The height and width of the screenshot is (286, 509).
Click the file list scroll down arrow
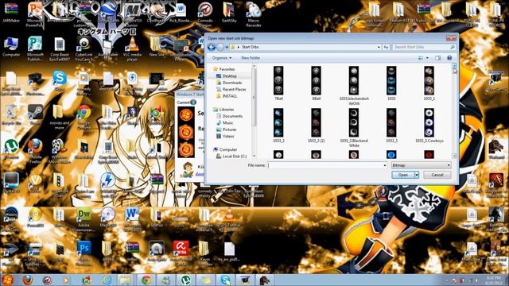click(x=454, y=156)
